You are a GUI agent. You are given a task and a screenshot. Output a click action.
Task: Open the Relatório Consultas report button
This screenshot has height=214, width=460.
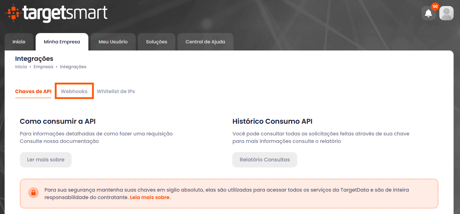264,160
